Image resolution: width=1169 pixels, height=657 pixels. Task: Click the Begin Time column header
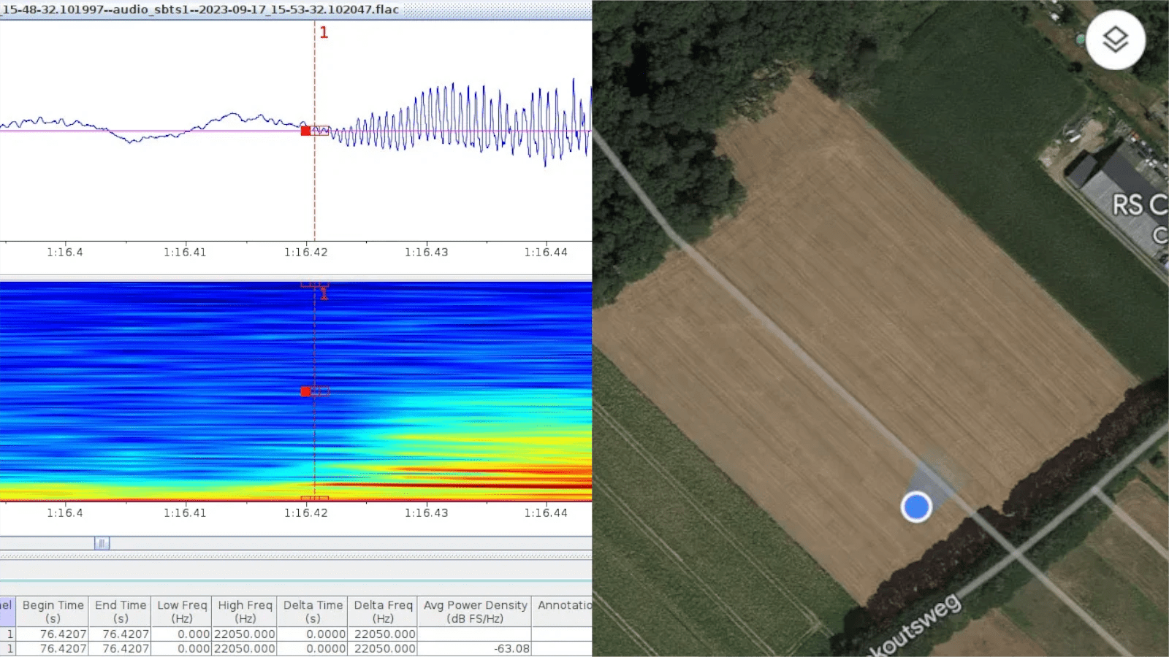point(53,612)
